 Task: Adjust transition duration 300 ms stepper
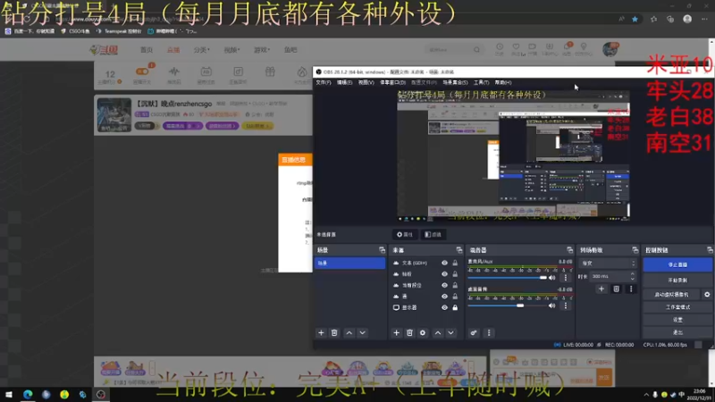click(632, 276)
